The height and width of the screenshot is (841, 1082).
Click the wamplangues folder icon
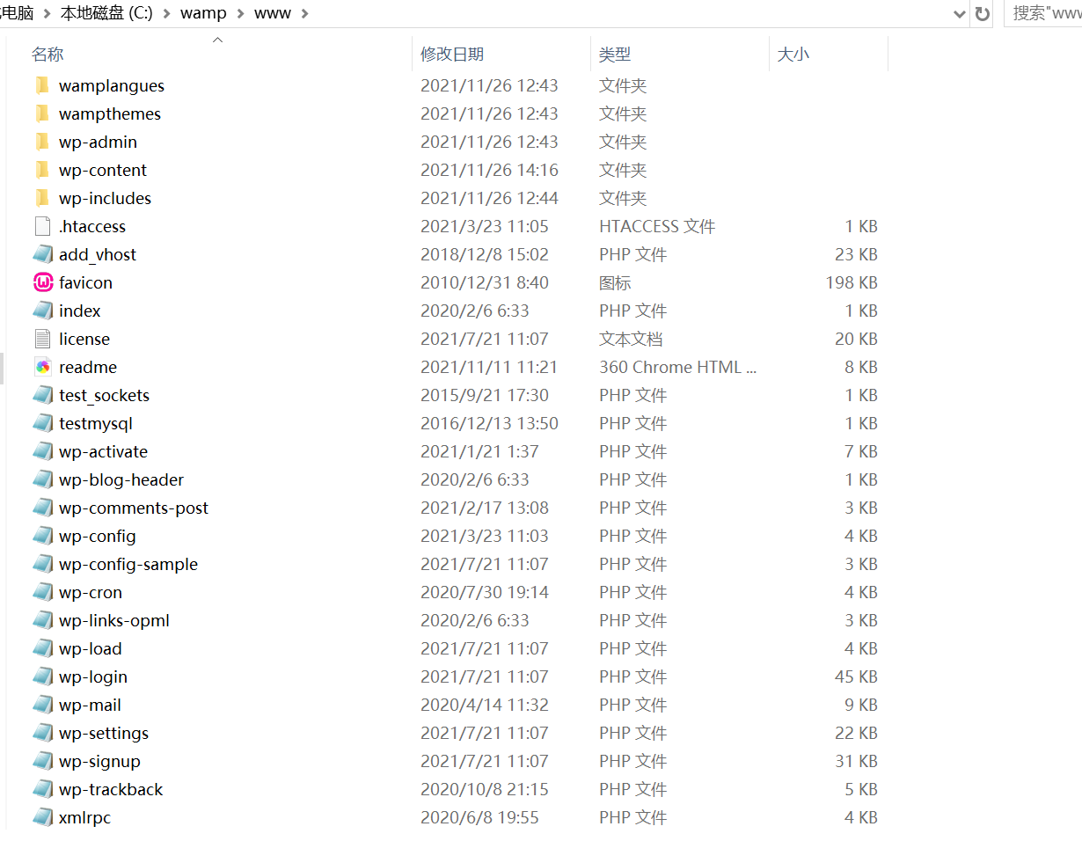pos(43,85)
